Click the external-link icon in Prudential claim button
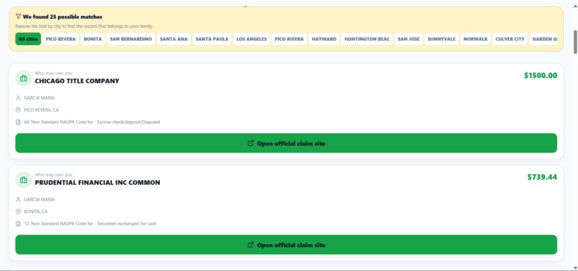The height and width of the screenshot is (271, 578). tap(251, 244)
